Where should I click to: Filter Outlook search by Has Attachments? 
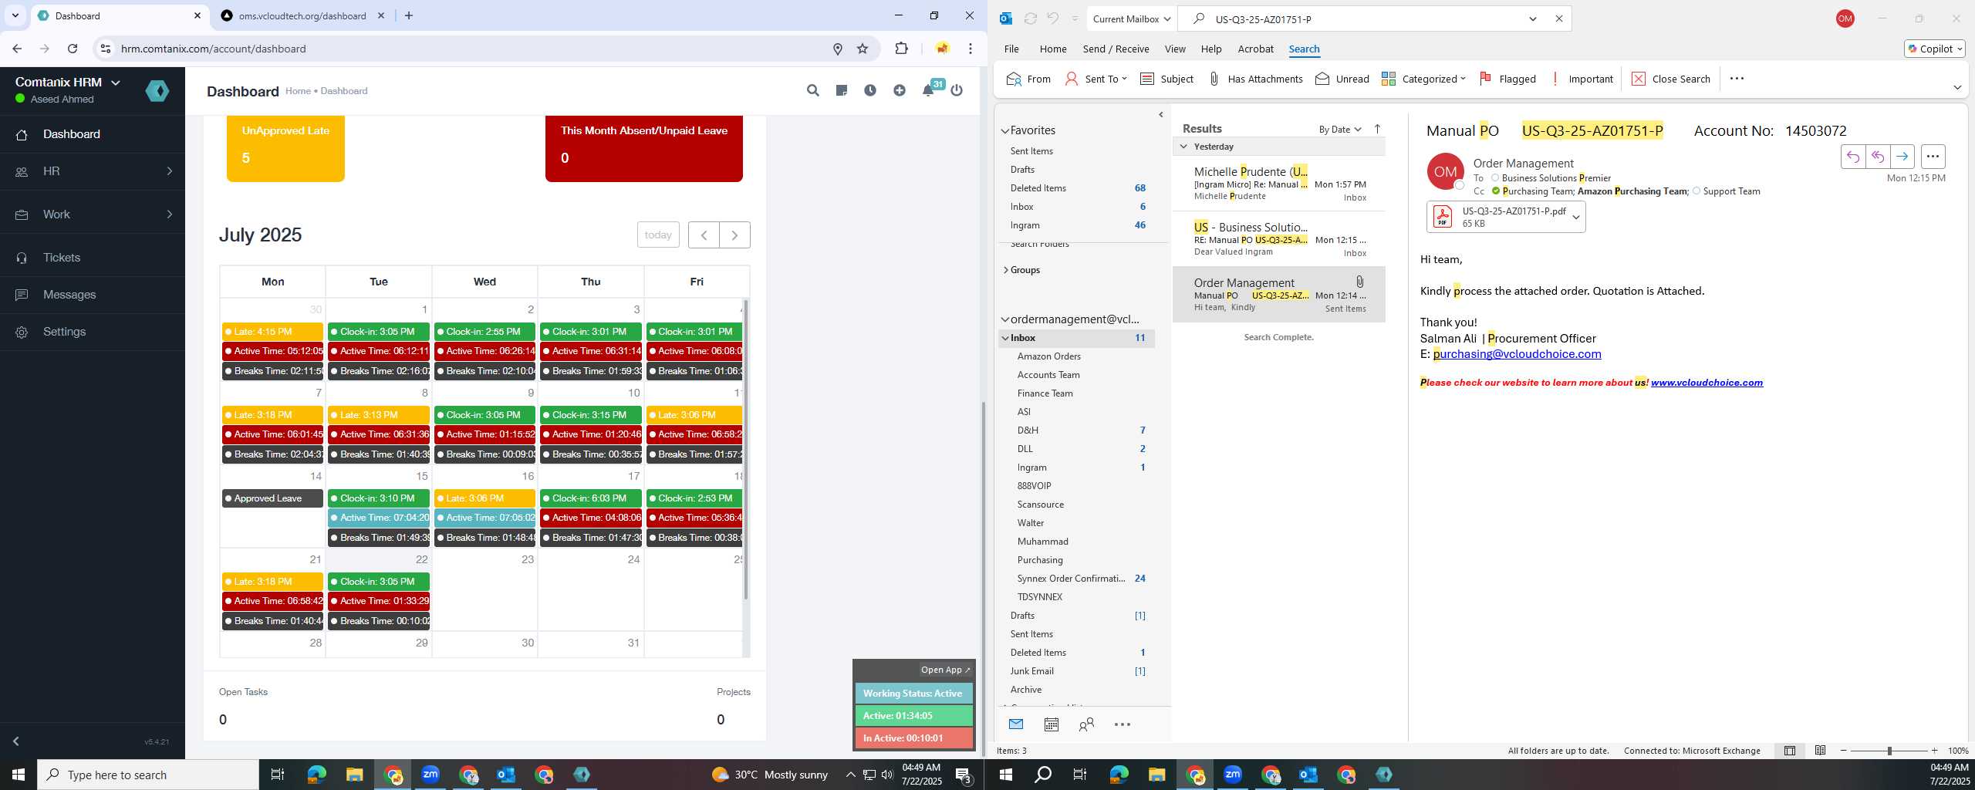pos(1255,79)
